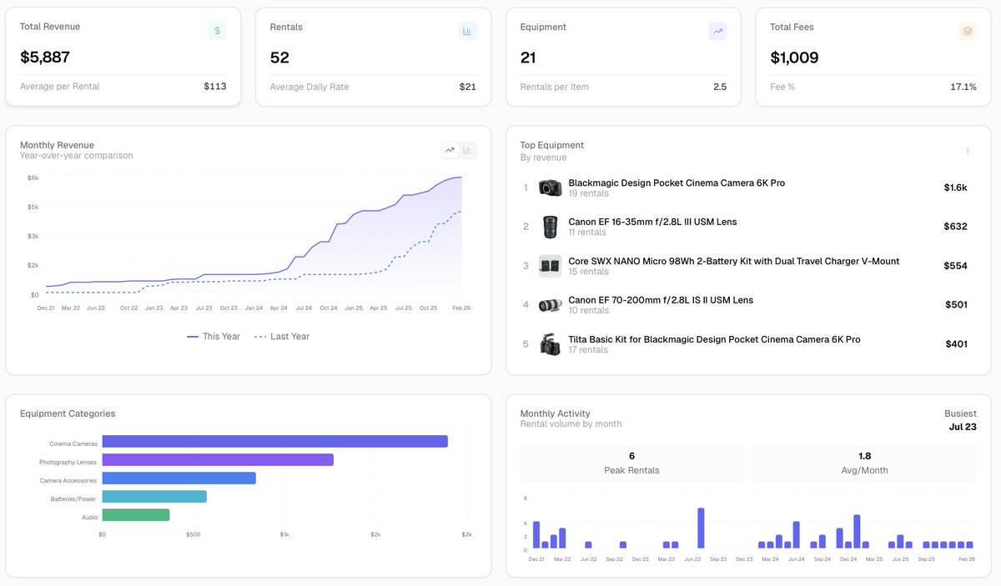The height and width of the screenshot is (586, 1001).
Task: Click the $1.6k revenue amount
Action: click(x=956, y=188)
